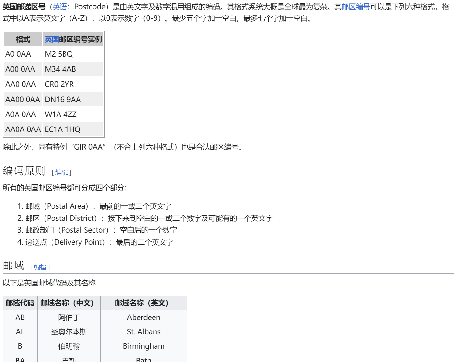This screenshot has height=362, width=454.
Task: Click the St. Albans table cell
Action: [143, 331]
